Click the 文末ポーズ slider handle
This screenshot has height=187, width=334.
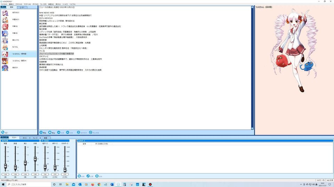(x=65, y=169)
